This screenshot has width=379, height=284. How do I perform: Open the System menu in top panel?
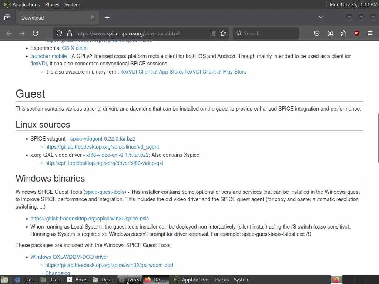pyautogui.click(x=72, y=4)
